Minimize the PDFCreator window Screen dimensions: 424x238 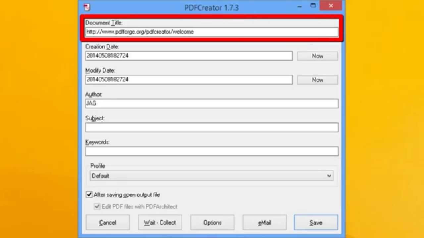coord(300,6)
